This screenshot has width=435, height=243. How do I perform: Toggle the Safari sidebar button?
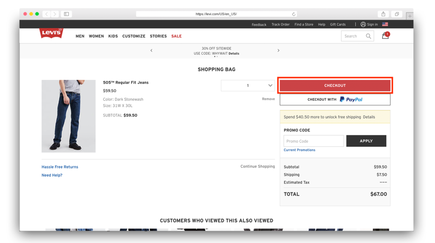pyautogui.click(x=66, y=14)
